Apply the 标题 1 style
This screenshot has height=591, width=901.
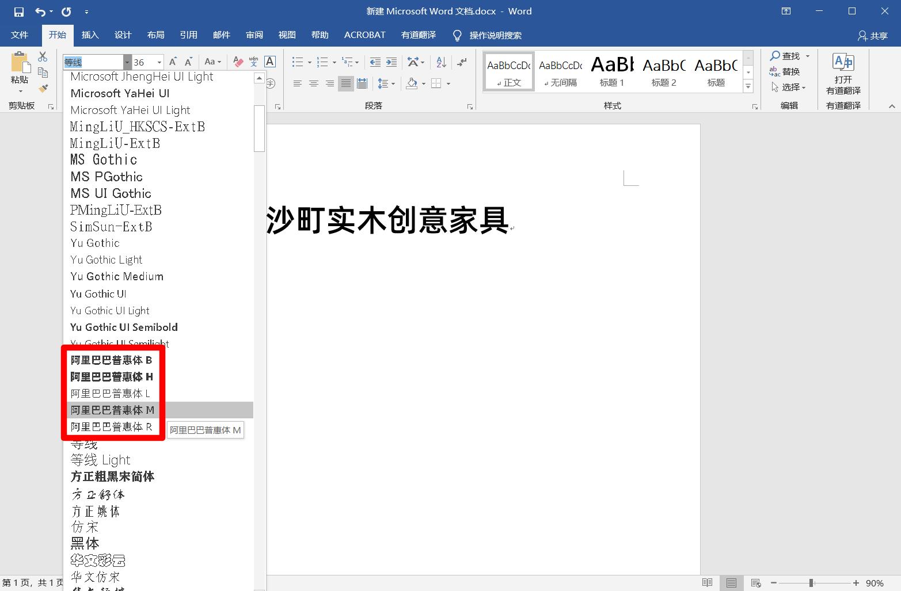pos(611,70)
